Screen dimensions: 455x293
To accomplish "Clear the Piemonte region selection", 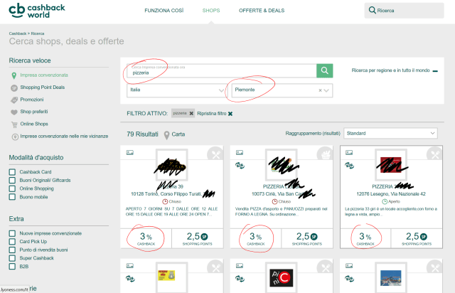I will [321, 91].
